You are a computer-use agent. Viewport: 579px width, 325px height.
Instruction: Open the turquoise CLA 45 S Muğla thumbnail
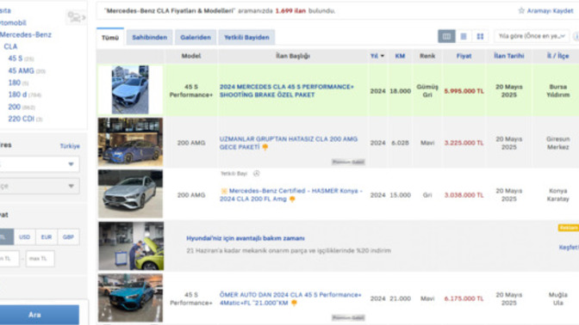(130, 298)
